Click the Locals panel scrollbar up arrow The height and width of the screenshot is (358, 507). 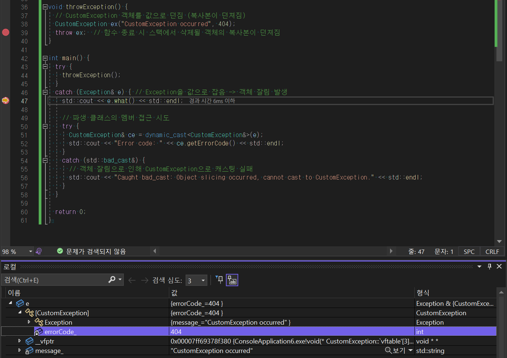click(x=501, y=292)
